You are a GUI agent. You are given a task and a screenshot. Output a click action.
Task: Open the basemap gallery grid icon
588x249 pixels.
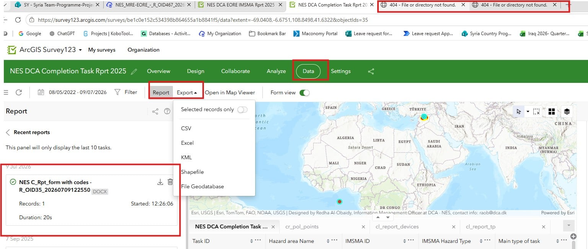(551, 112)
